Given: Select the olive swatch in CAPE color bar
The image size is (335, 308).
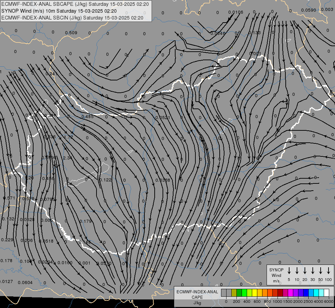Looking at the screenshot, I should click(x=234, y=293).
